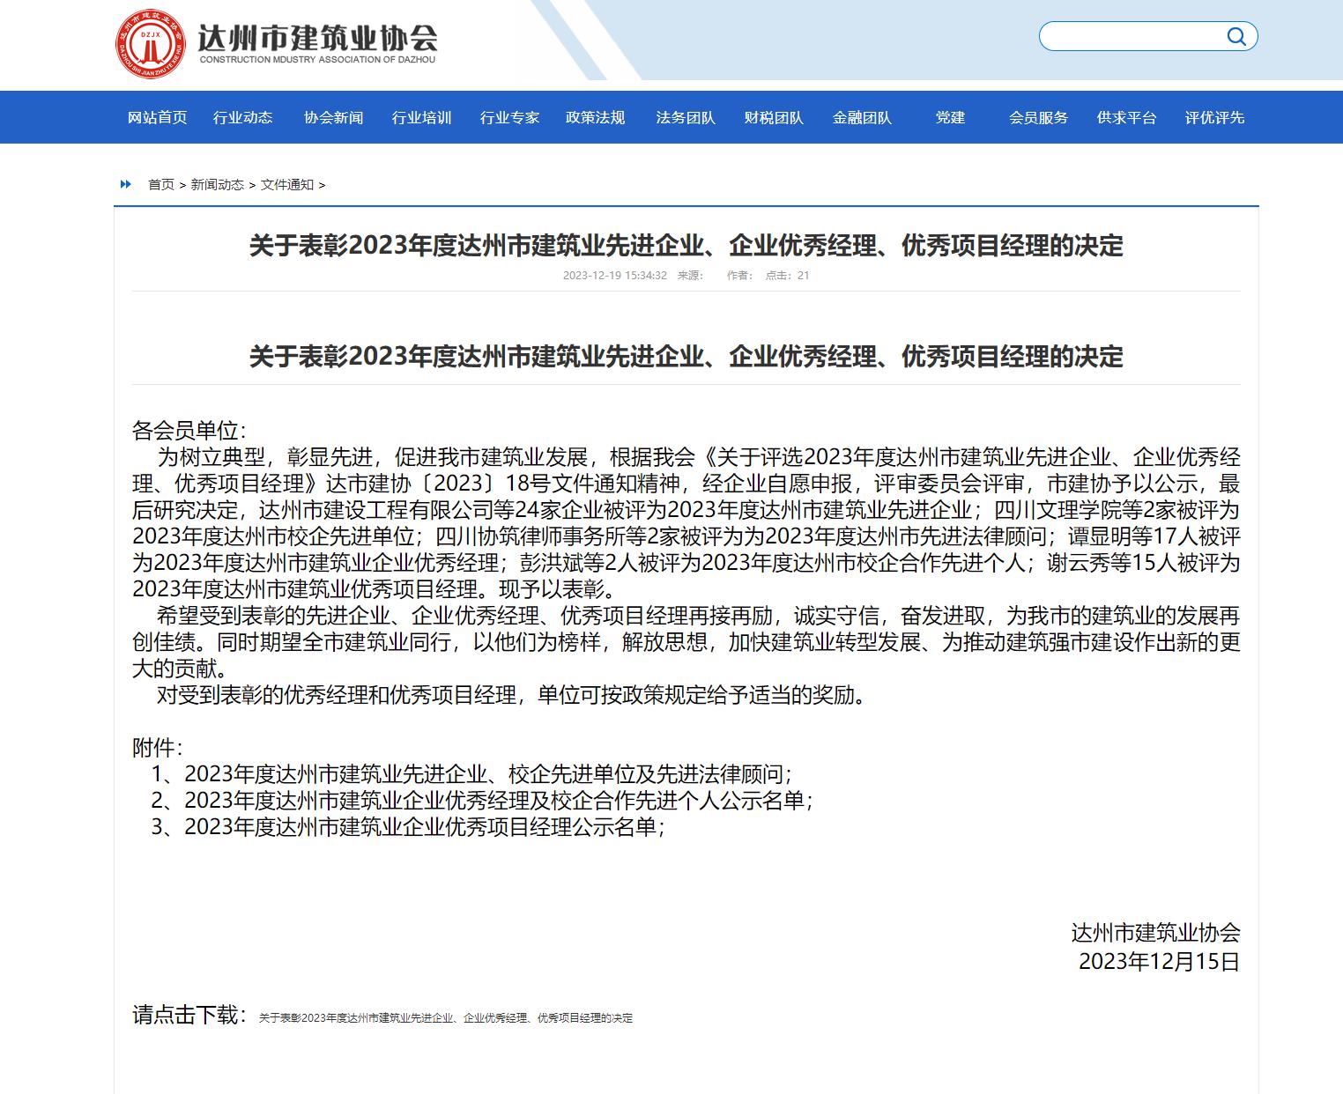Screen dimensions: 1343x1094
Task: Click 财税团队 in the navigation
Action: pos(774,117)
